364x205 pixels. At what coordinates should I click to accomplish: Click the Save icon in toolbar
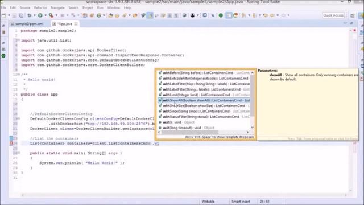(x=14, y=15)
